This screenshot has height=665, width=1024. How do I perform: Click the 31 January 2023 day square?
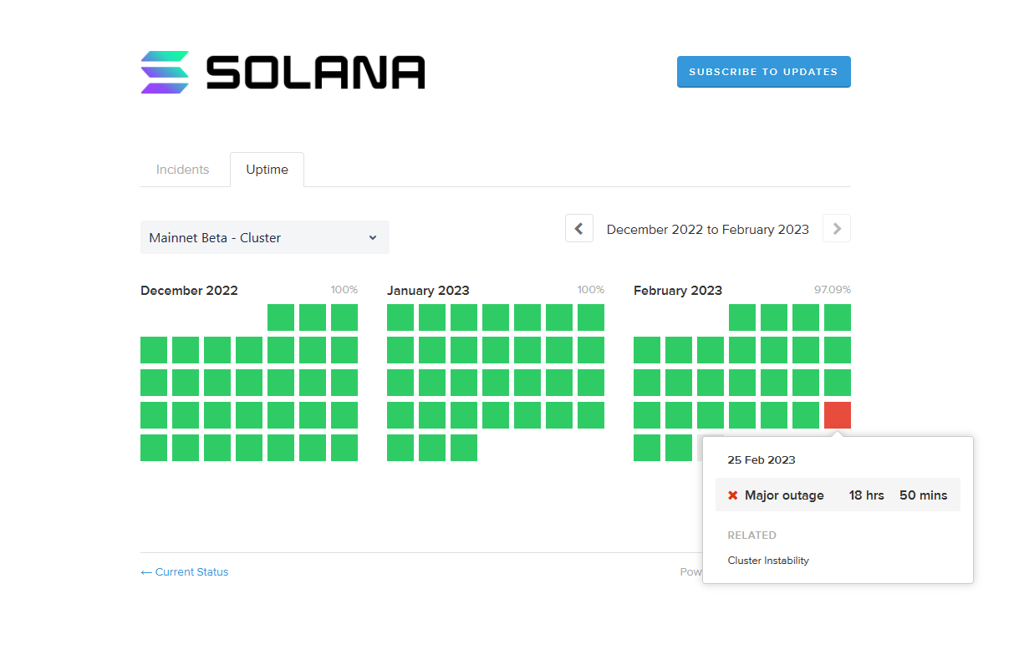pyautogui.click(x=464, y=448)
